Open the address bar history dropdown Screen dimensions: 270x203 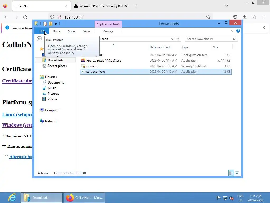pyautogui.click(x=172, y=39)
